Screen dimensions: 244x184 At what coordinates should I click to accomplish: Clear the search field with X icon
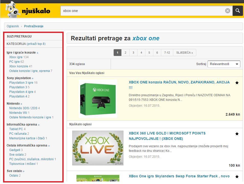[227, 11]
